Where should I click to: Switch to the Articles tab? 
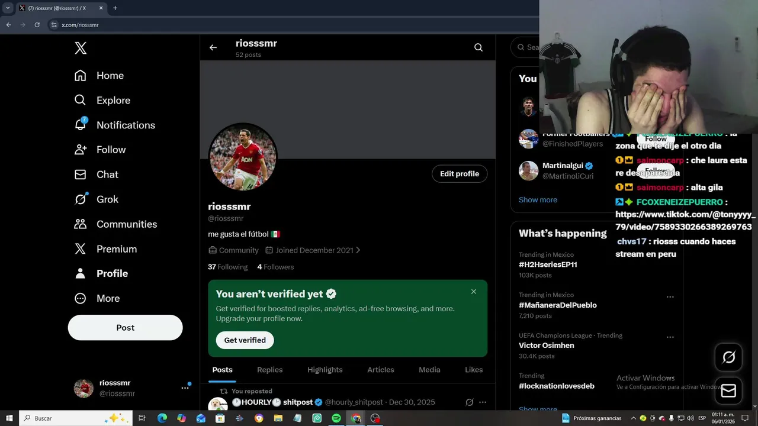(381, 370)
